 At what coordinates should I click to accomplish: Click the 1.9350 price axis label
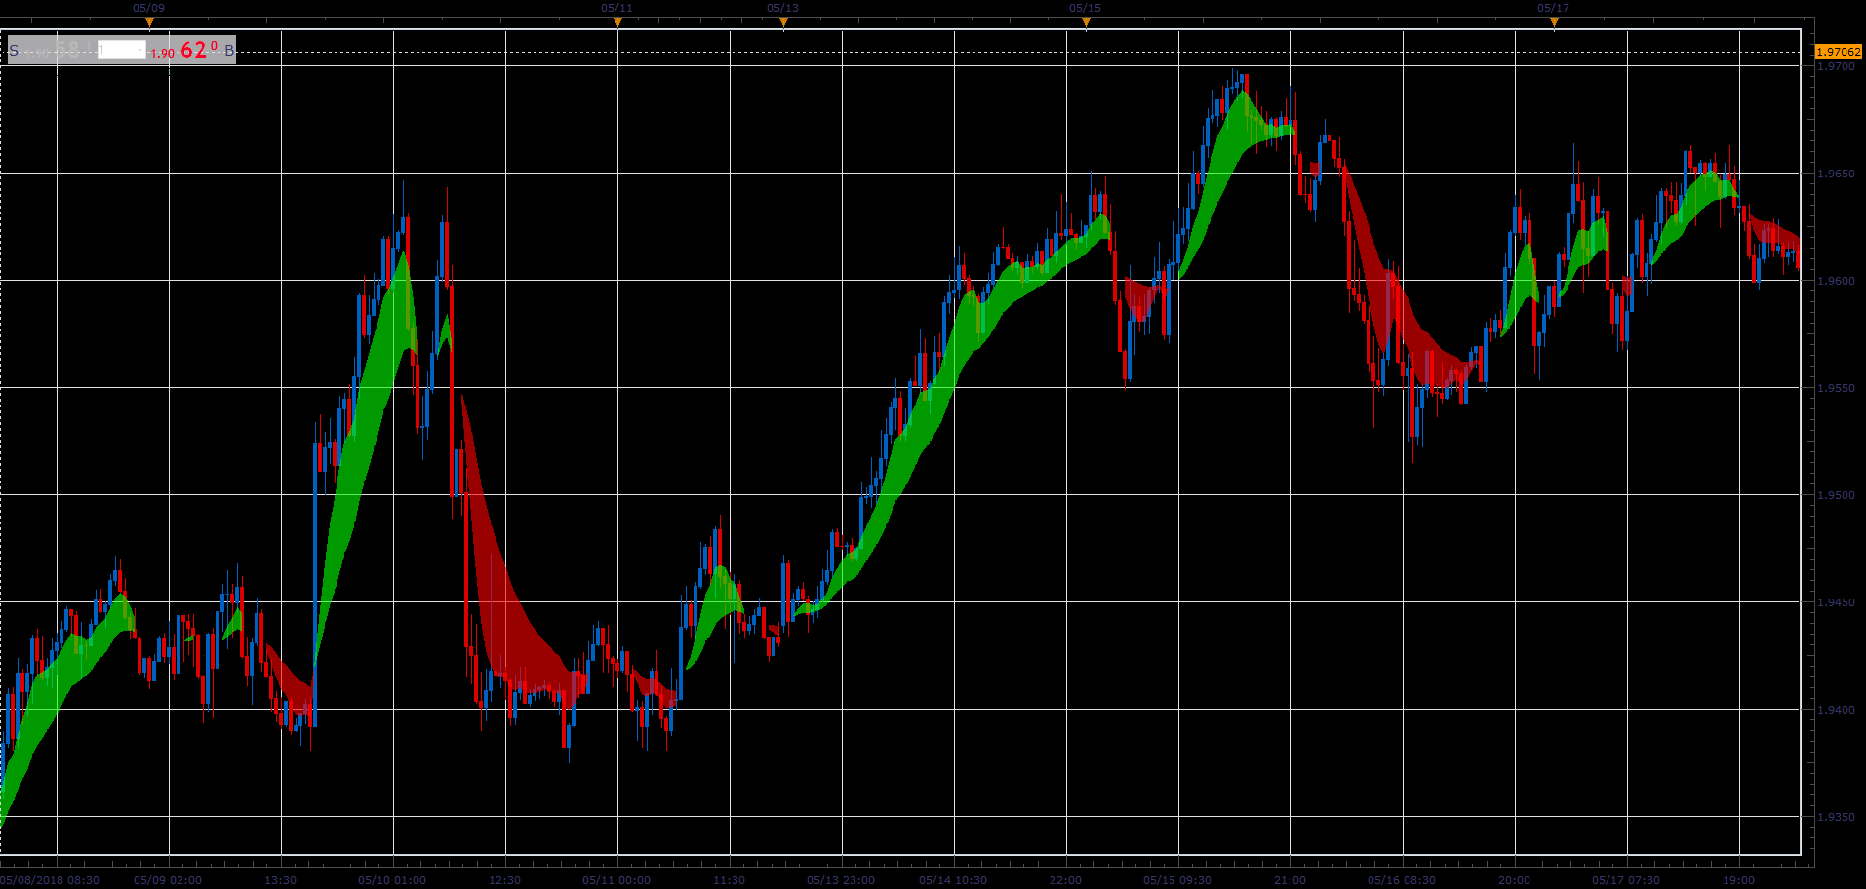[x=1837, y=817]
